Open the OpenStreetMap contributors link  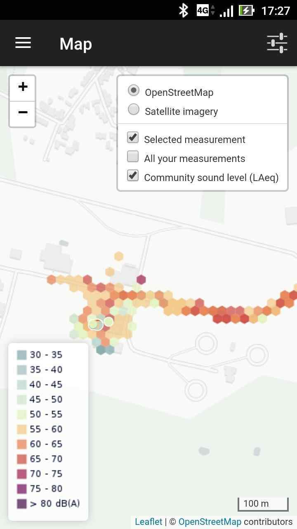tap(210, 522)
